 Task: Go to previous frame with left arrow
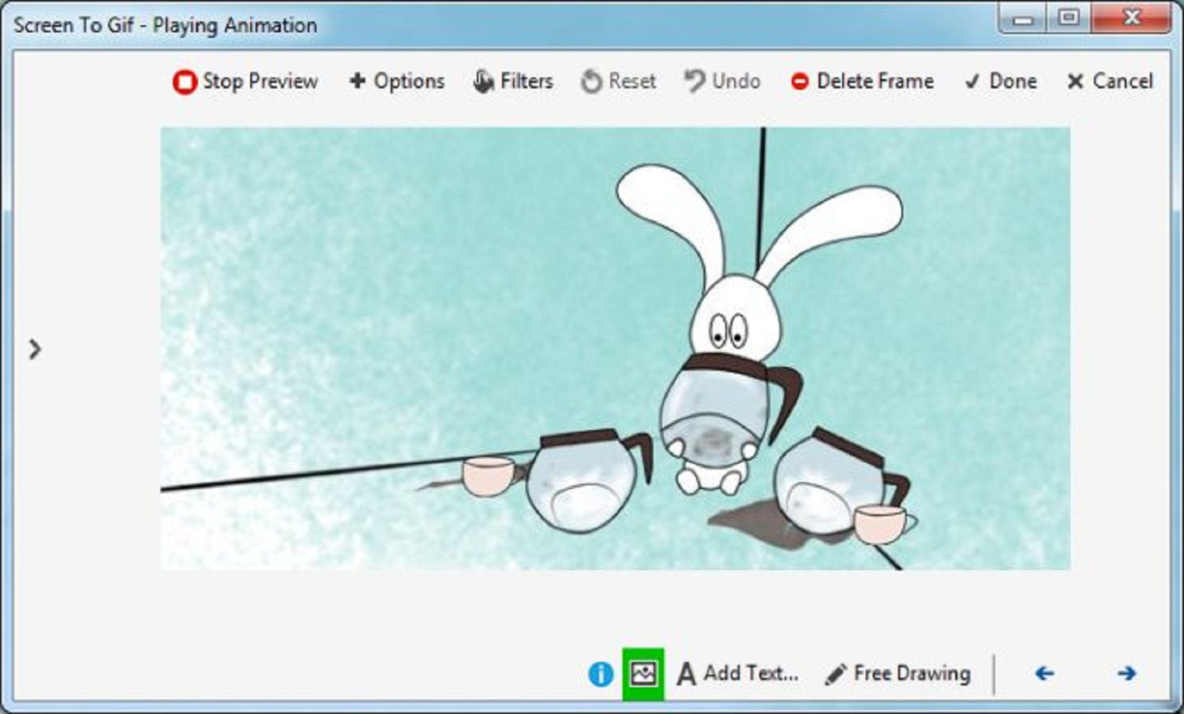pyautogui.click(x=1044, y=674)
